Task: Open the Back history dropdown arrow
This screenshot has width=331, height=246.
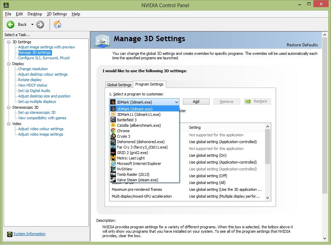Action: click(x=32, y=25)
